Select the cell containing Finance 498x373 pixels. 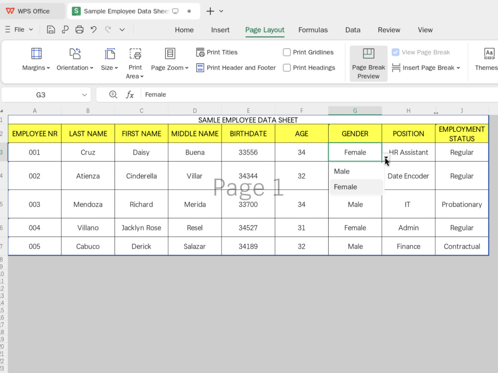[x=408, y=246]
